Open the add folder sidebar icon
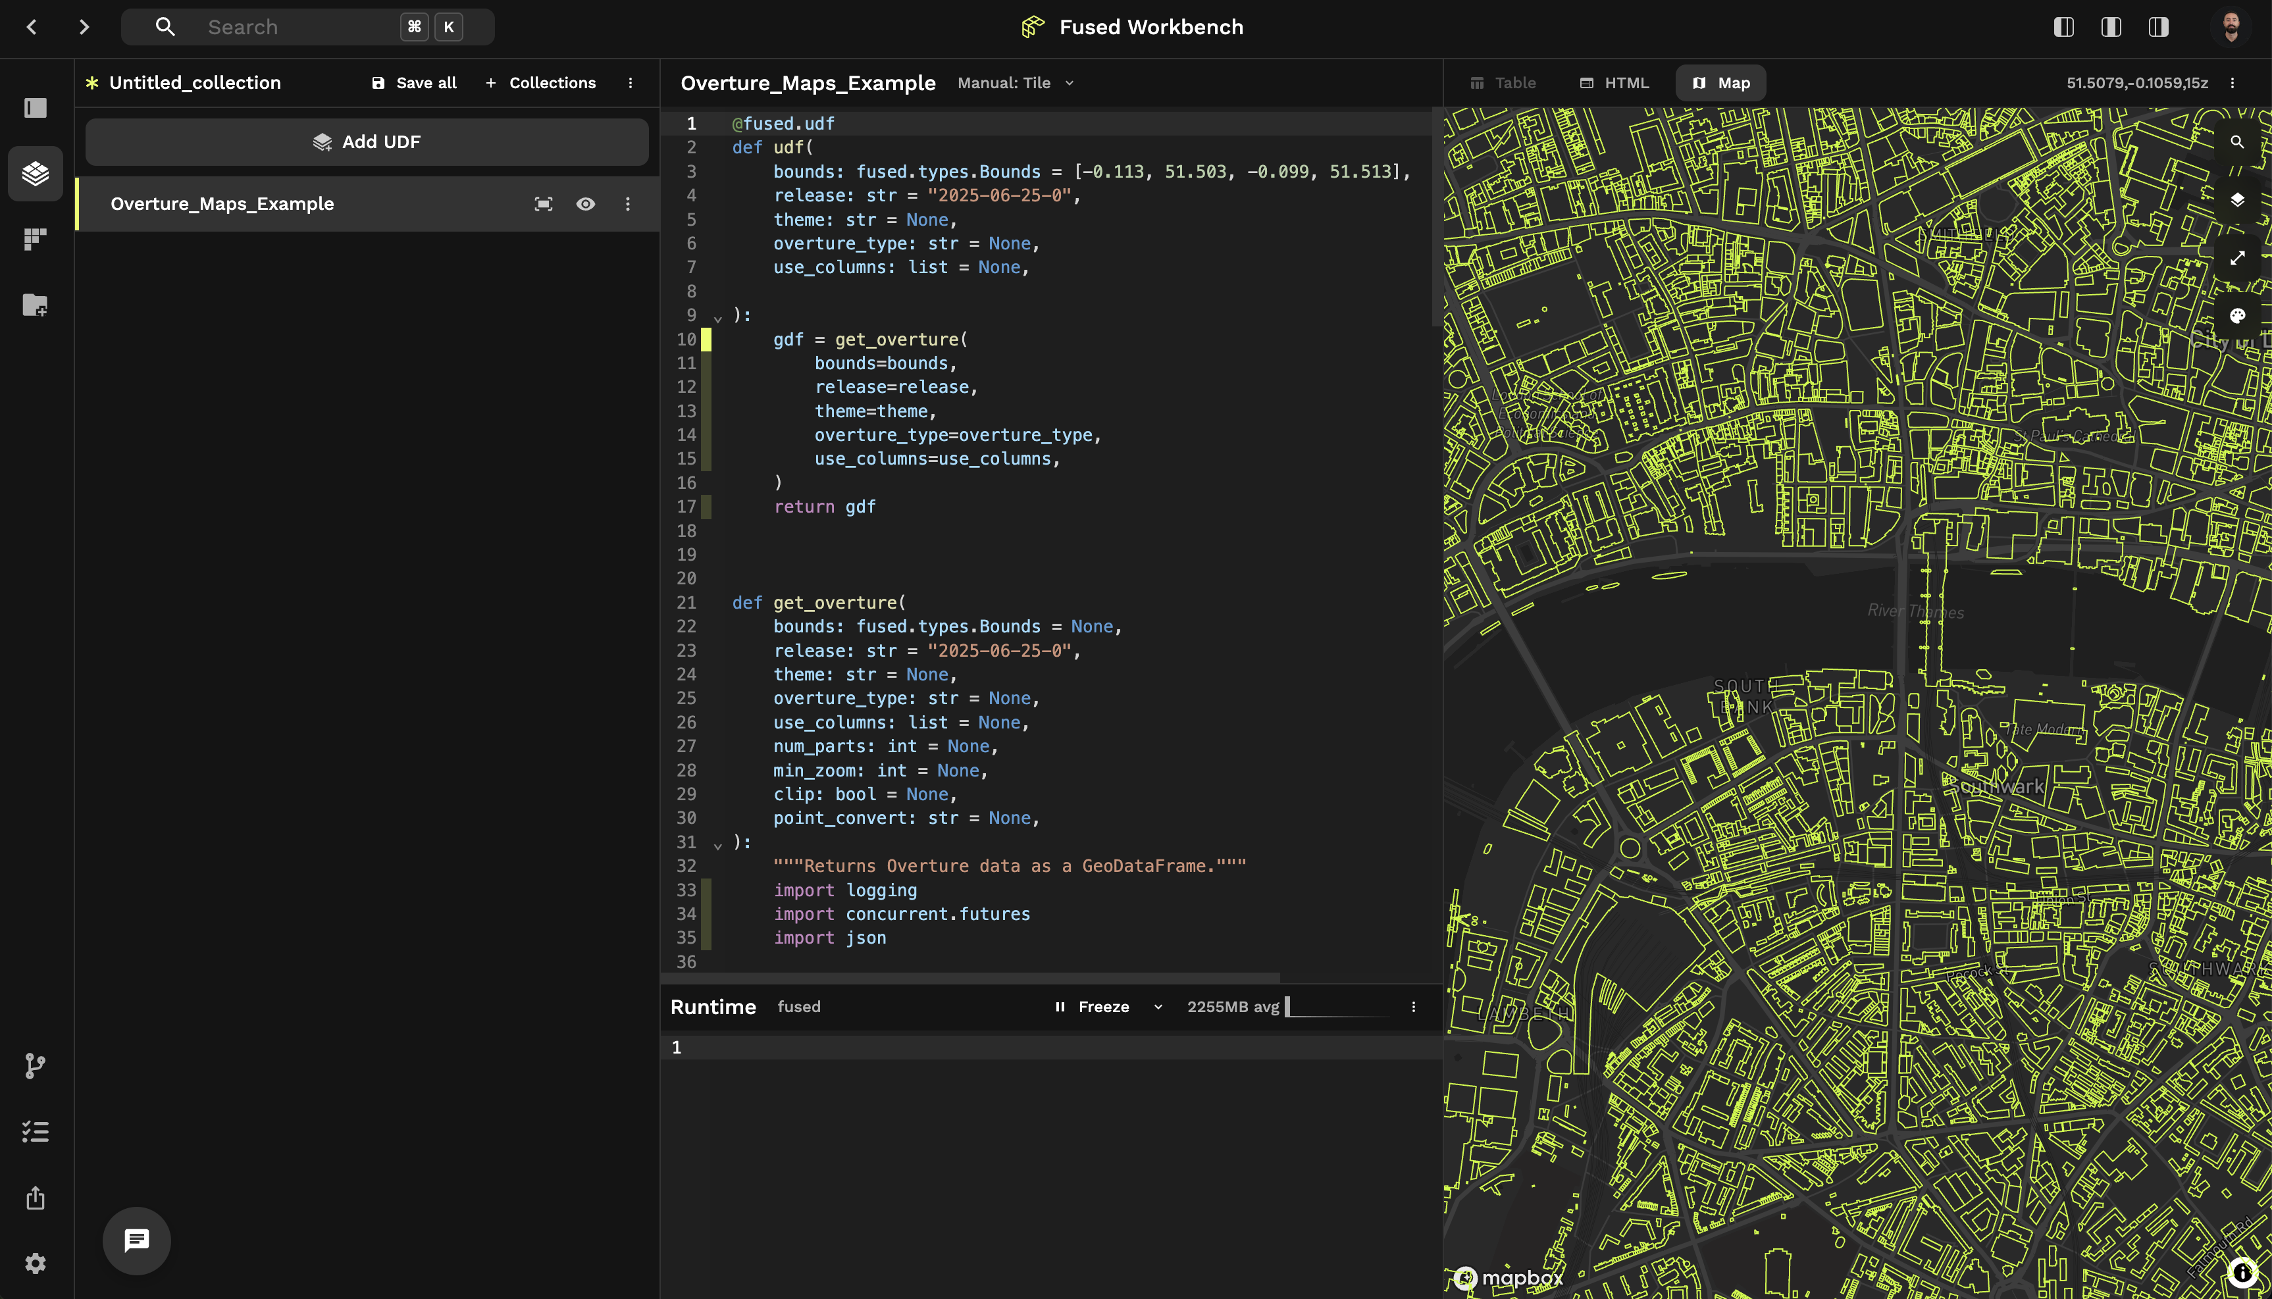 click(36, 305)
